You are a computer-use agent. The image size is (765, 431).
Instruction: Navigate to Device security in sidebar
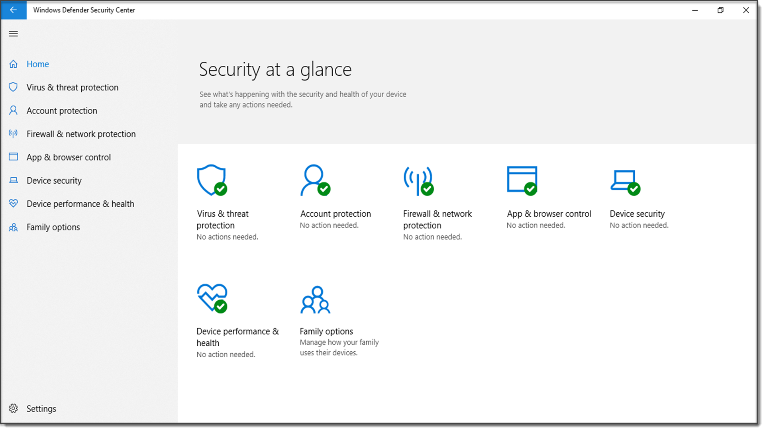[x=54, y=181]
